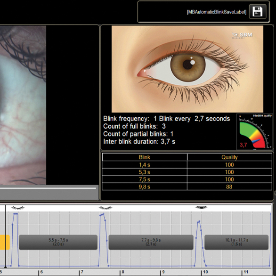This screenshot has width=276, height=276.
Task: Click the illustrated eye animation image
Action: (187, 69)
